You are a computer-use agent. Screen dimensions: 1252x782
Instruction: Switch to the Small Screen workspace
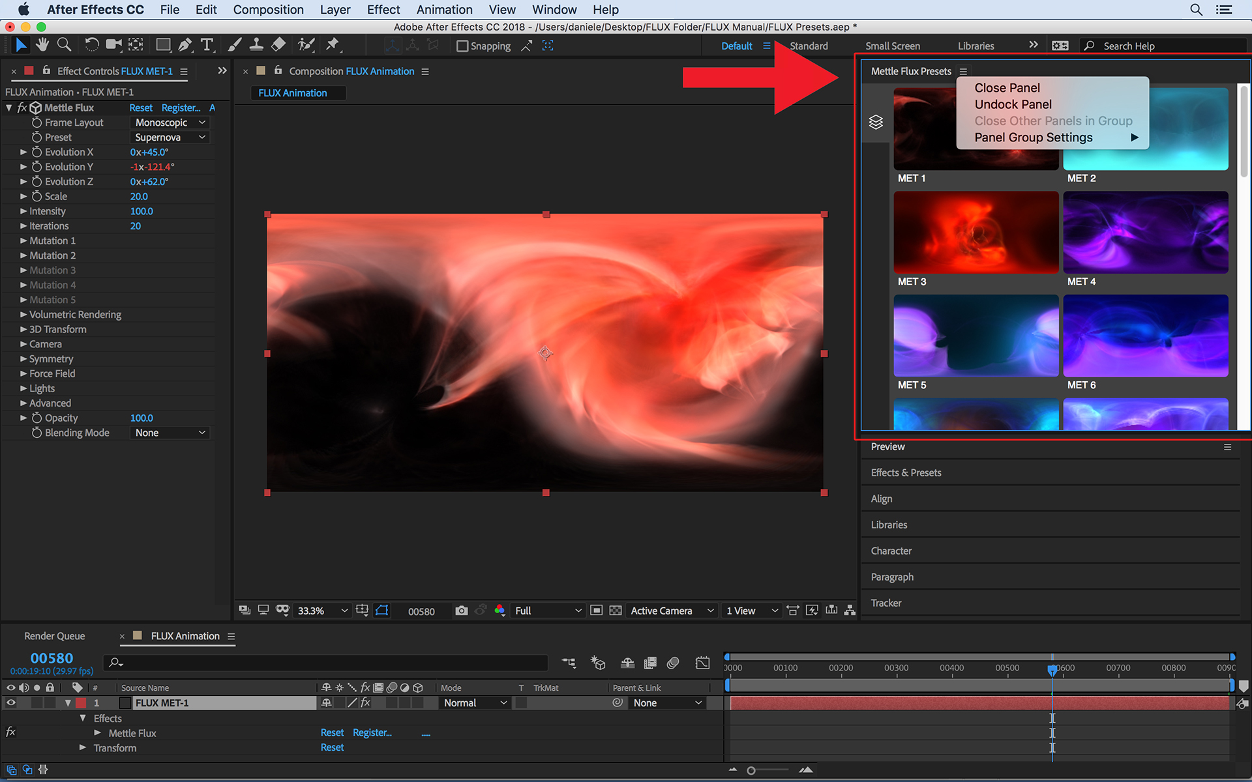tap(893, 46)
